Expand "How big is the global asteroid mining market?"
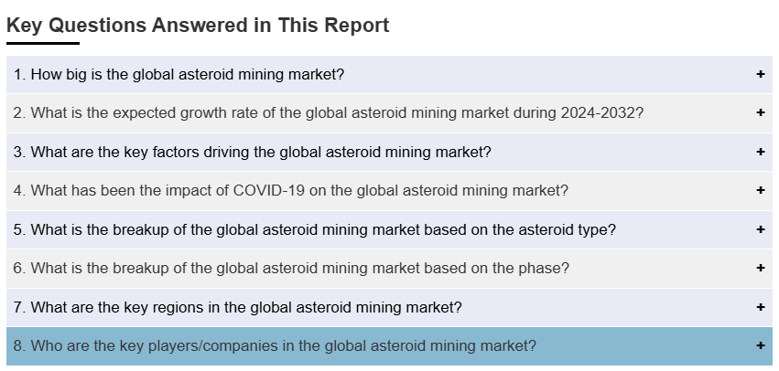Viewport: 779px width, 371px height. coord(179,74)
